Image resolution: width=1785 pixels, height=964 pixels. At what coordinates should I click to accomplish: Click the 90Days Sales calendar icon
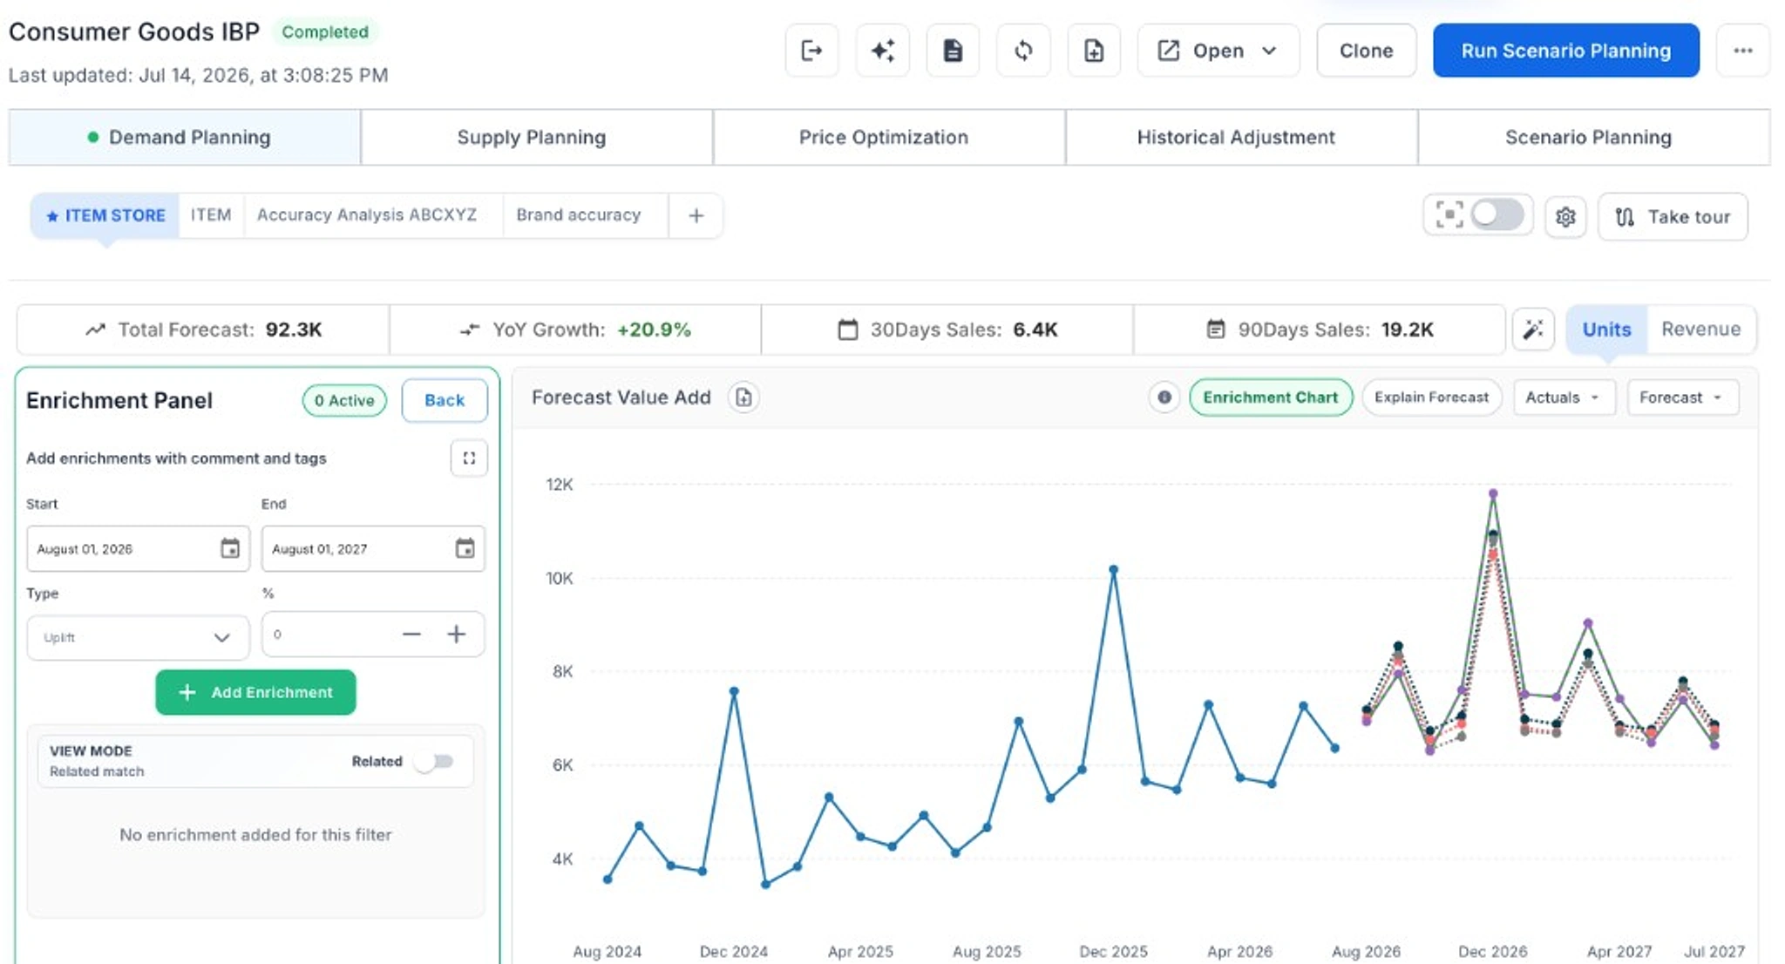(1215, 329)
